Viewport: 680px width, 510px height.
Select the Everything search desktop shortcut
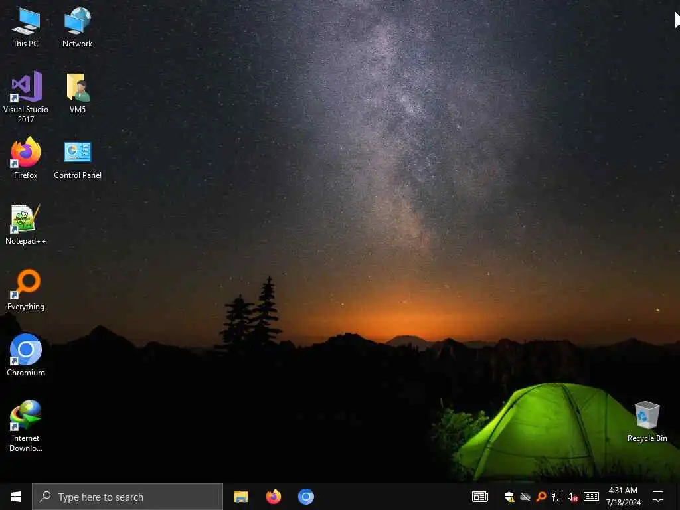point(26,290)
